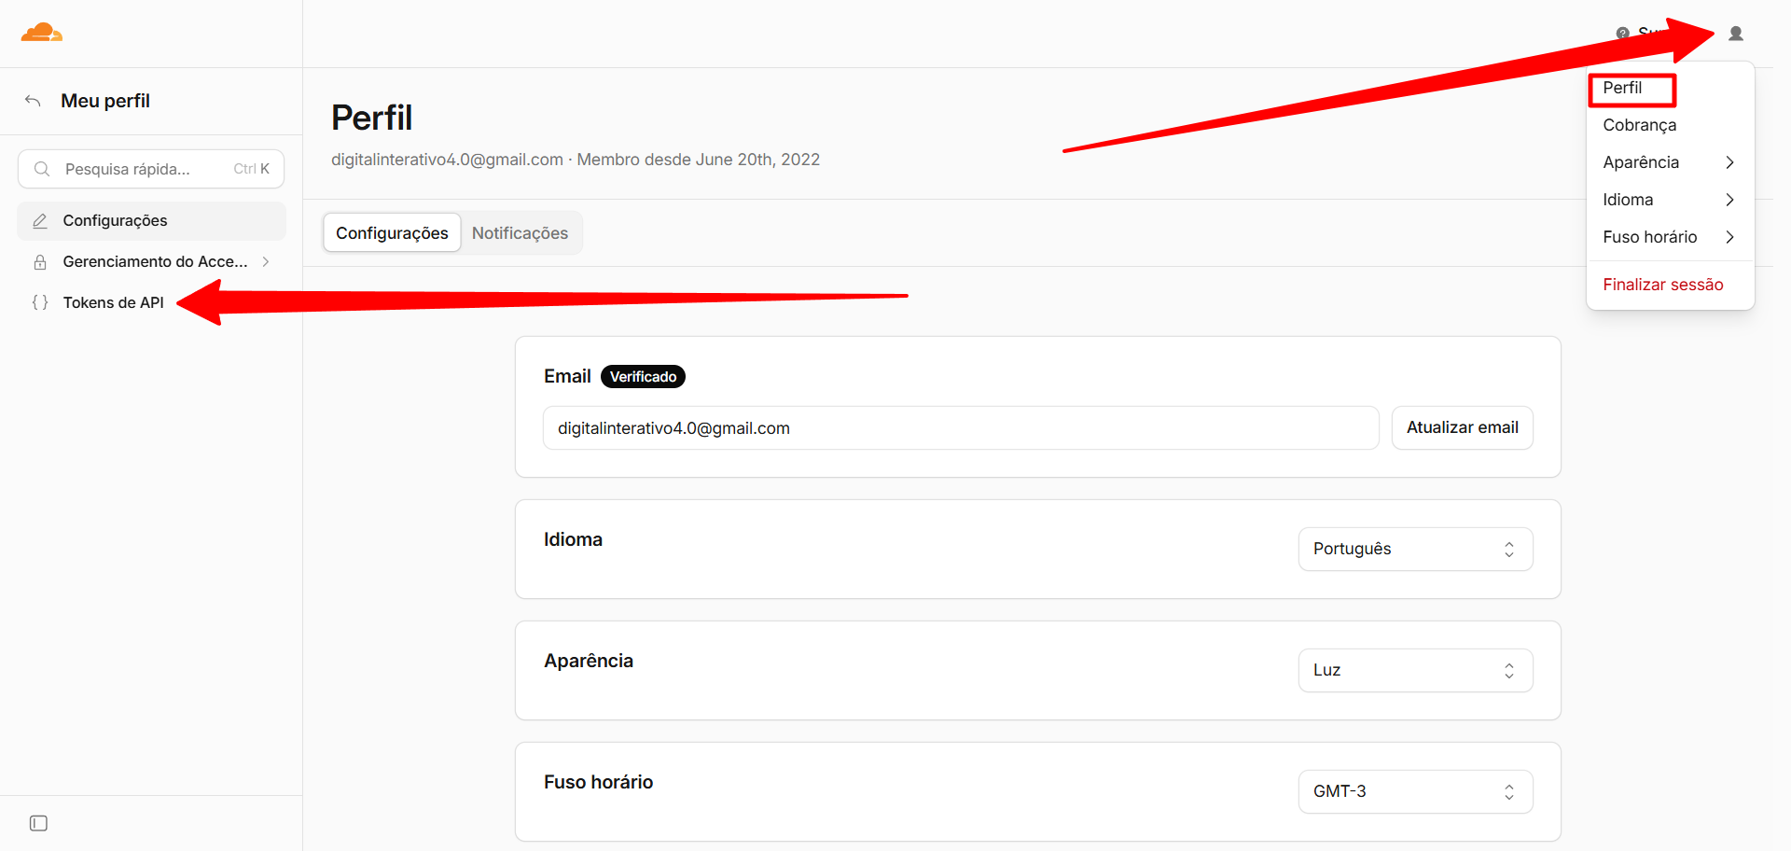The width and height of the screenshot is (1791, 851).
Task: Click the Ctrl K shortcut hint
Action: (x=251, y=169)
